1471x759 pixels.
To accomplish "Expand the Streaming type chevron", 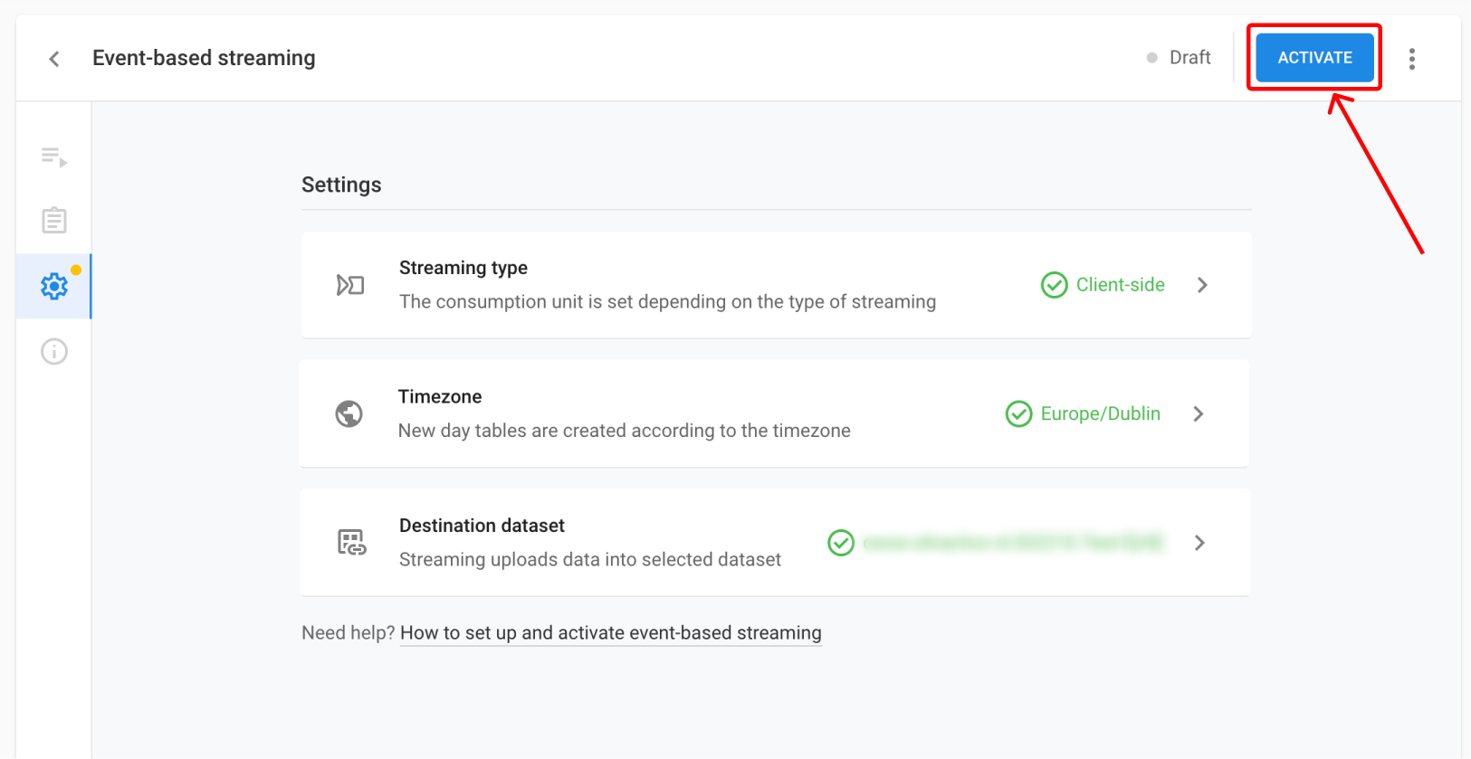I will point(1202,285).
